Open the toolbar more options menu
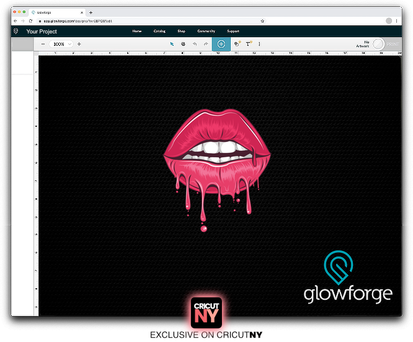 coord(259,44)
